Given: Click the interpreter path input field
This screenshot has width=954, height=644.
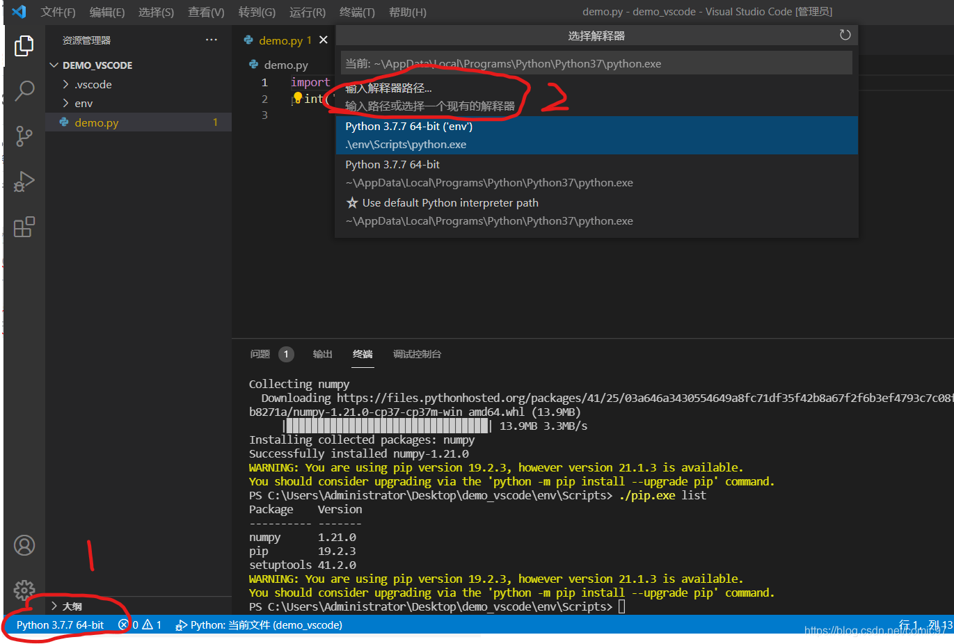Looking at the screenshot, I should click(596, 63).
